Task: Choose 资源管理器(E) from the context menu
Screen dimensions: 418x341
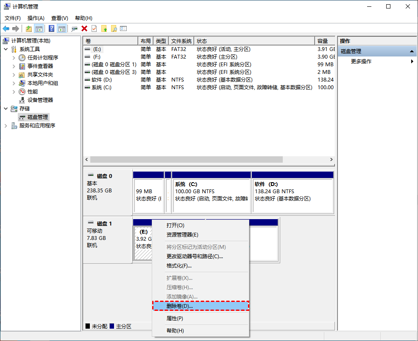Action: (201, 235)
